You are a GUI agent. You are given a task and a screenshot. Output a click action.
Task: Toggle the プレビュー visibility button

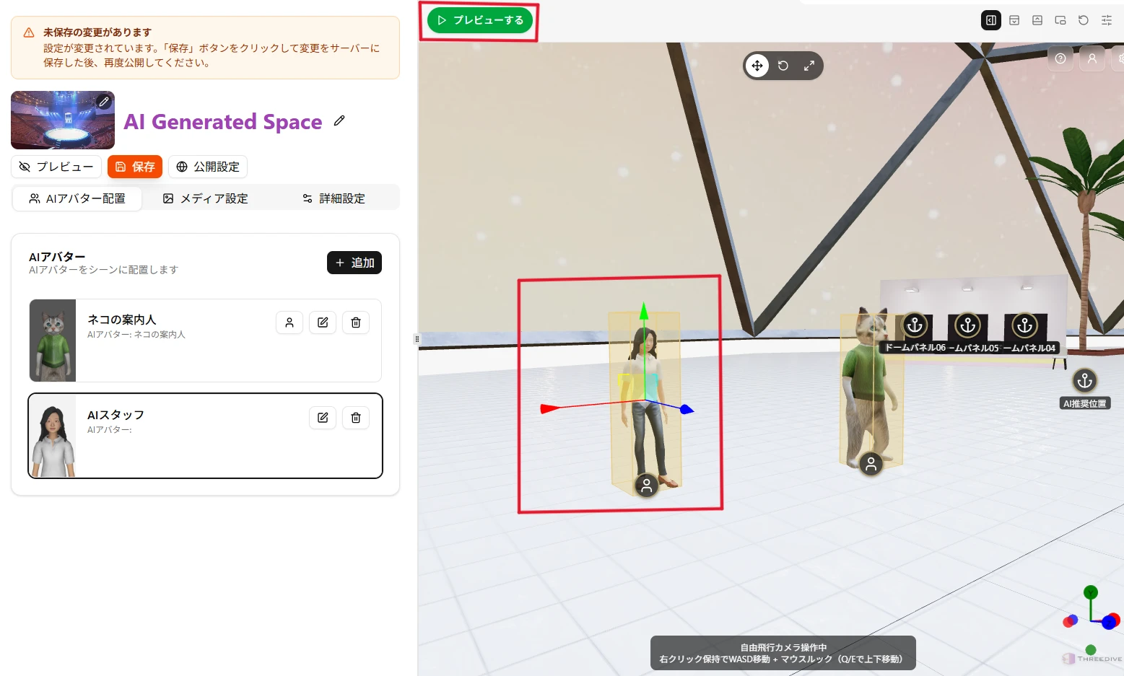tap(56, 167)
